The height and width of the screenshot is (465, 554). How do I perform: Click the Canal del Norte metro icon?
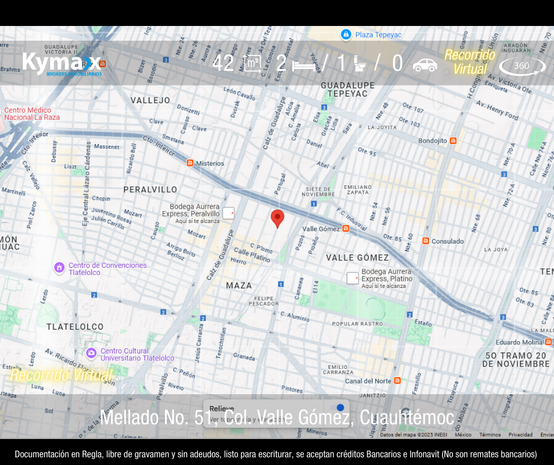(x=397, y=381)
